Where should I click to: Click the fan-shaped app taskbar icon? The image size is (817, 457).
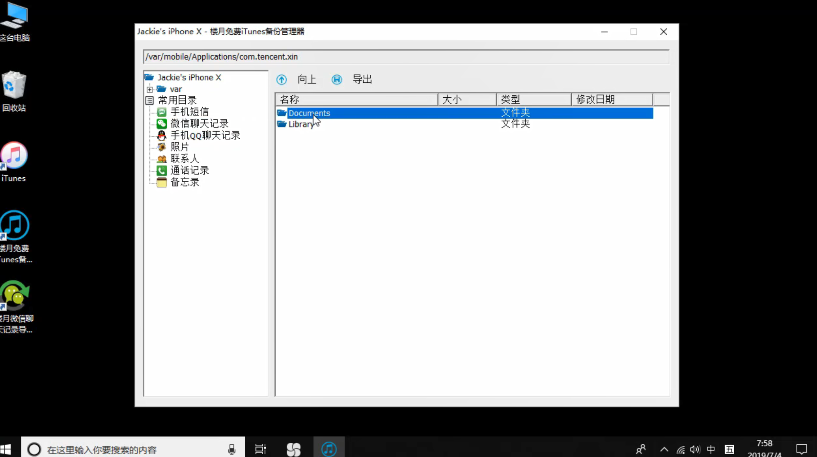coord(294,449)
